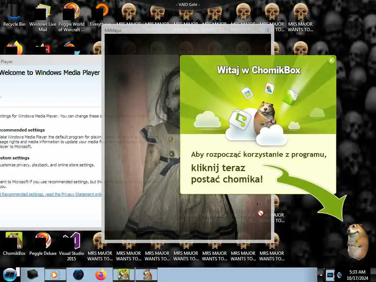Click the Windows Start orb
Viewport: 376px width, 282px height.
[10, 275]
